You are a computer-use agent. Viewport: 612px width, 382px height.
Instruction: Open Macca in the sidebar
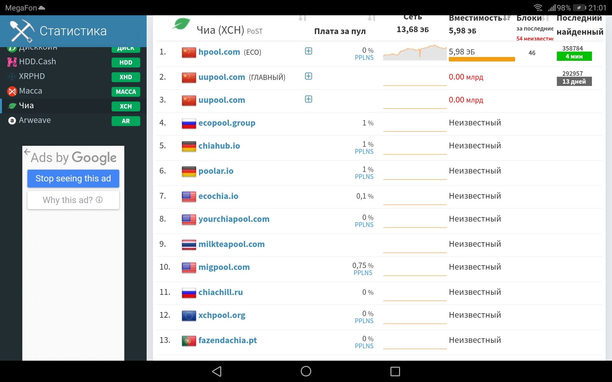coord(73,91)
